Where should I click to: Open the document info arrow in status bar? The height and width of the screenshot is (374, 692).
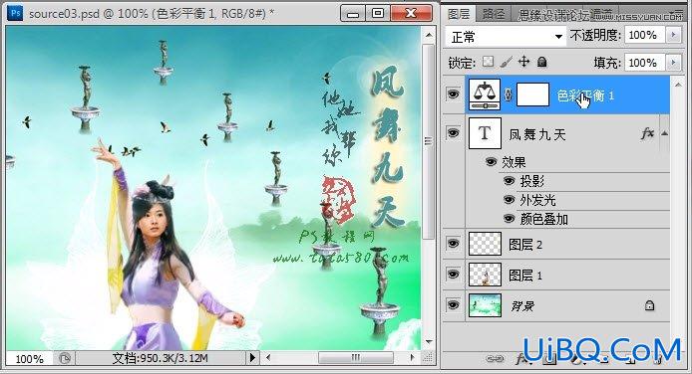pos(252,358)
